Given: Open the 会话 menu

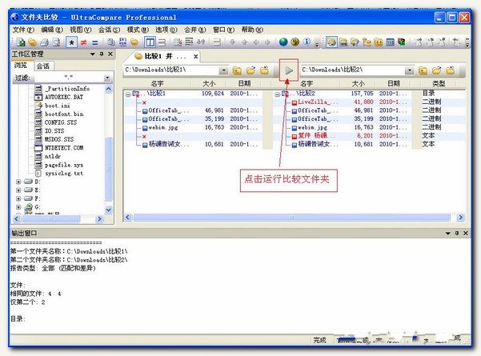Looking at the screenshot, I should pyautogui.click(x=109, y=30).
